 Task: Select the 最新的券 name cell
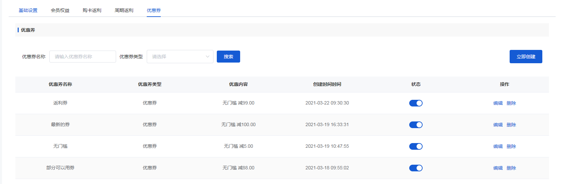pyautogui.click(x=60, y=124)
